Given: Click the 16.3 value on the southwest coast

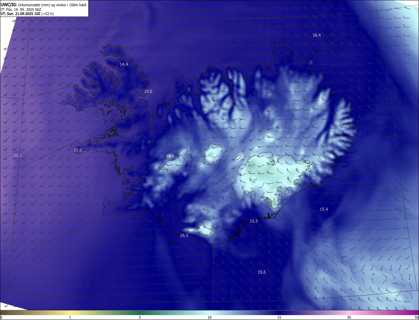Looking at the screenshot, I should pyautogui.click(x=184, y=236).
